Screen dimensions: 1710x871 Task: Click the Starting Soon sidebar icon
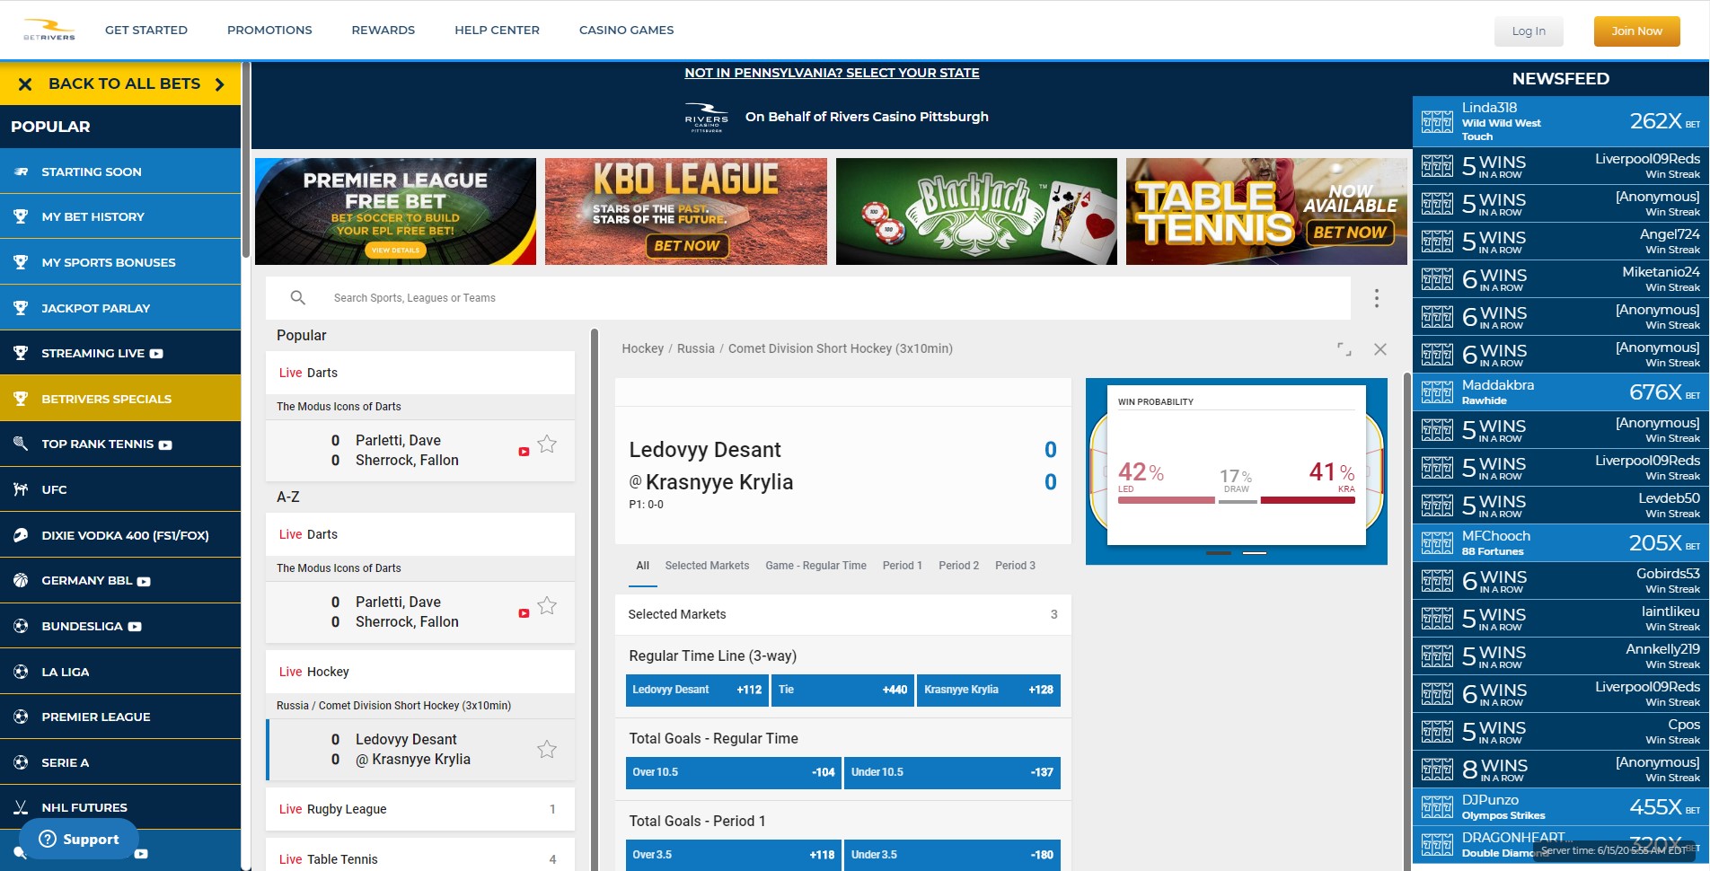(x=21, y=172)
